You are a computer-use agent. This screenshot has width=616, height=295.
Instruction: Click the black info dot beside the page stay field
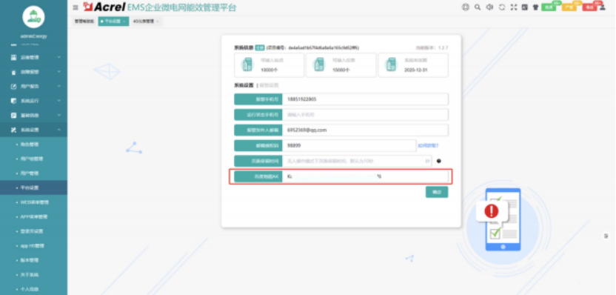(x=439, y=161)
